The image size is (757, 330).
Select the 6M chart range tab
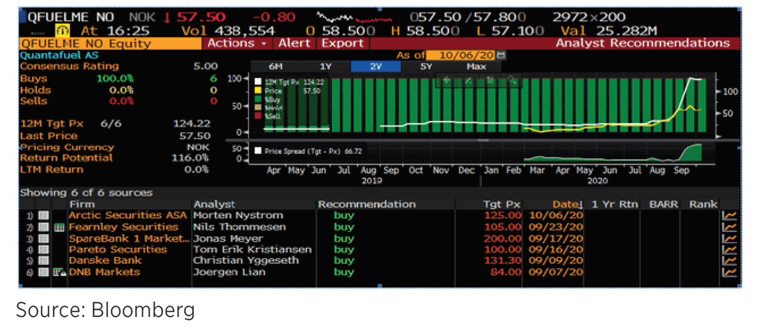click(x=275, y=66)
